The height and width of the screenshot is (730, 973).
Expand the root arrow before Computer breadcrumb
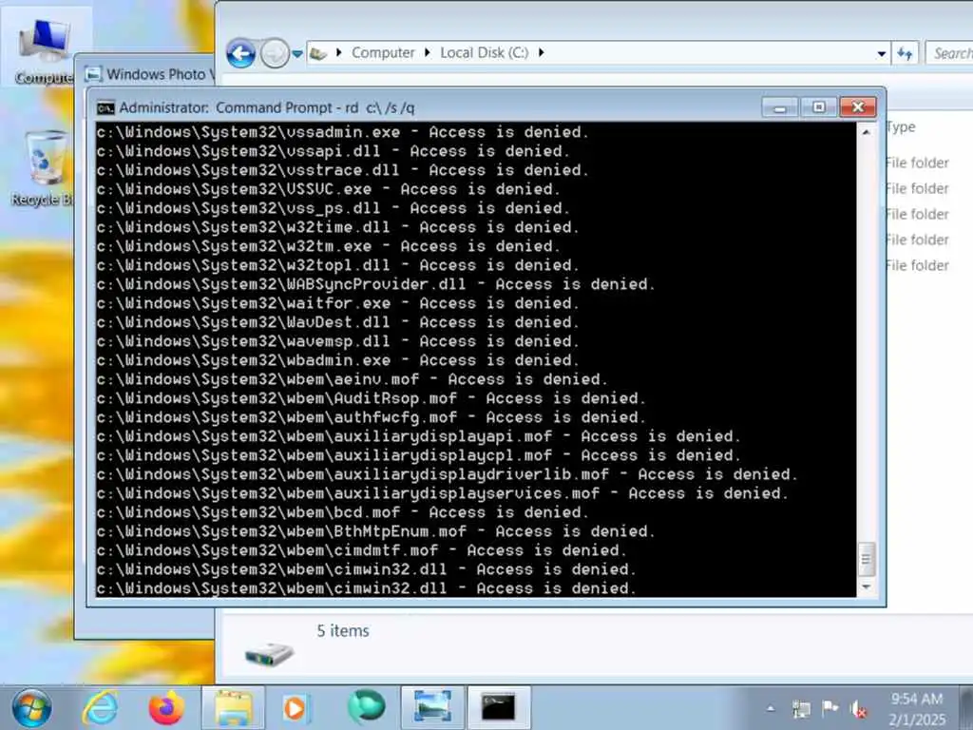click(x=339, y=53)
